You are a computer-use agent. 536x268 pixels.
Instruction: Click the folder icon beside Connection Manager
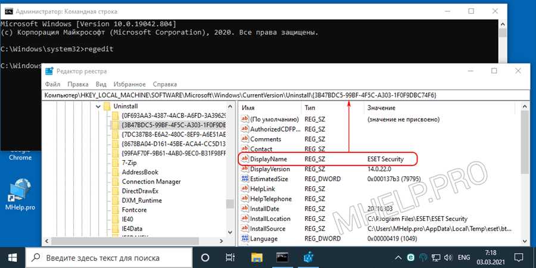pos(116,182)
